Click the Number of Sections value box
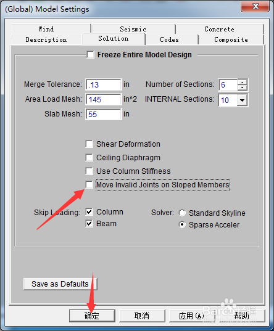Screen dimensions: 274x331 (x=228, y=85)
